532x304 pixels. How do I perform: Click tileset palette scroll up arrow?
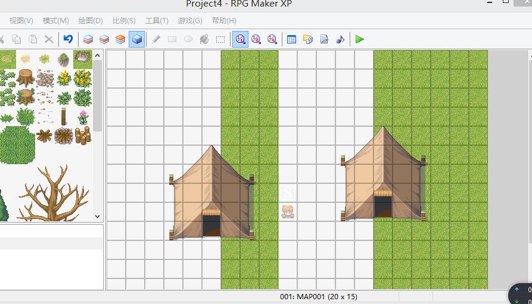(97, 55)
